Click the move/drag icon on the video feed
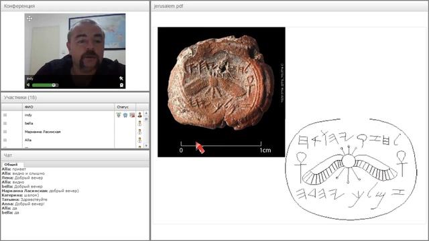Image resolution: width=429 pixels, height=241 pixels. (29, 18)
